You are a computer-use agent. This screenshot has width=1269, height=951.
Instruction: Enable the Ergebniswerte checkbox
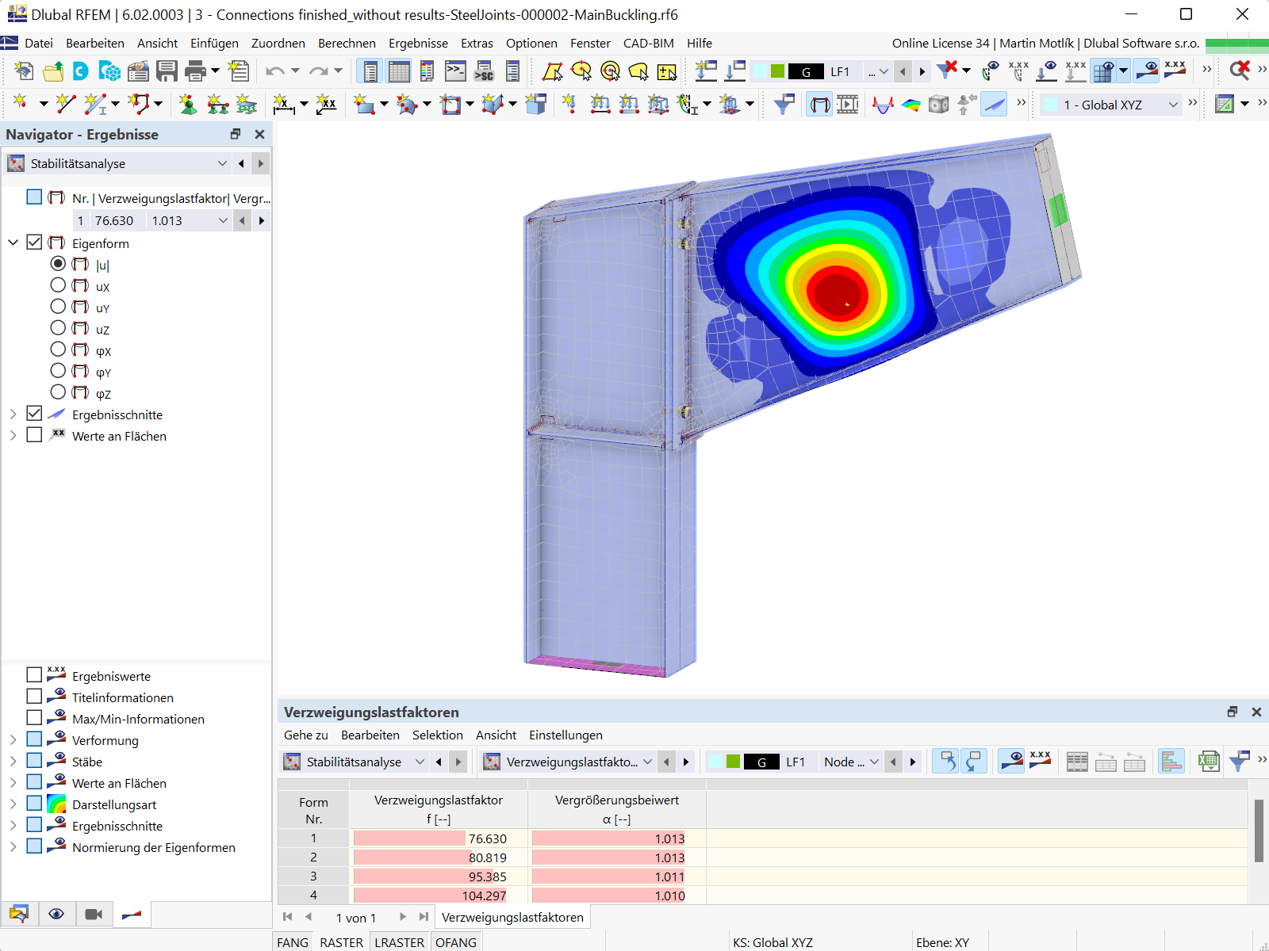(x=34, y=674)
